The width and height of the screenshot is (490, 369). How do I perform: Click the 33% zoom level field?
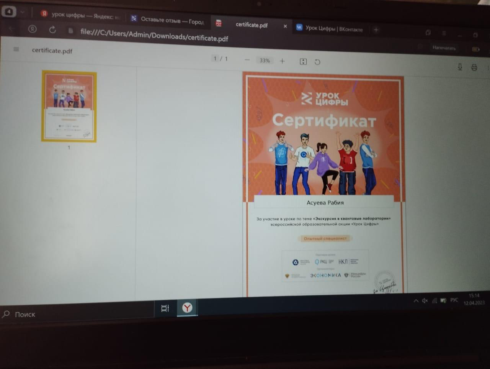pos(265,61)
